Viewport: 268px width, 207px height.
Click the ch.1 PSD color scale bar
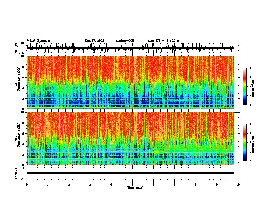245,87
